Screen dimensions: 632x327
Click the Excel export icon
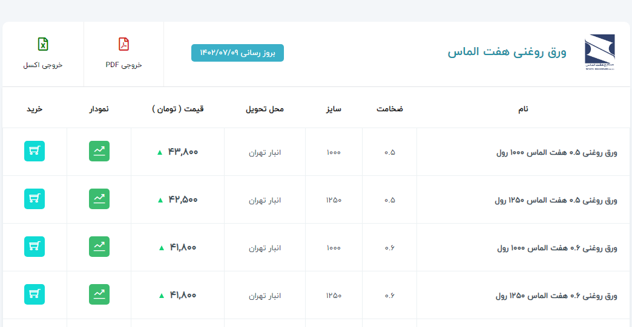point(43,44)
